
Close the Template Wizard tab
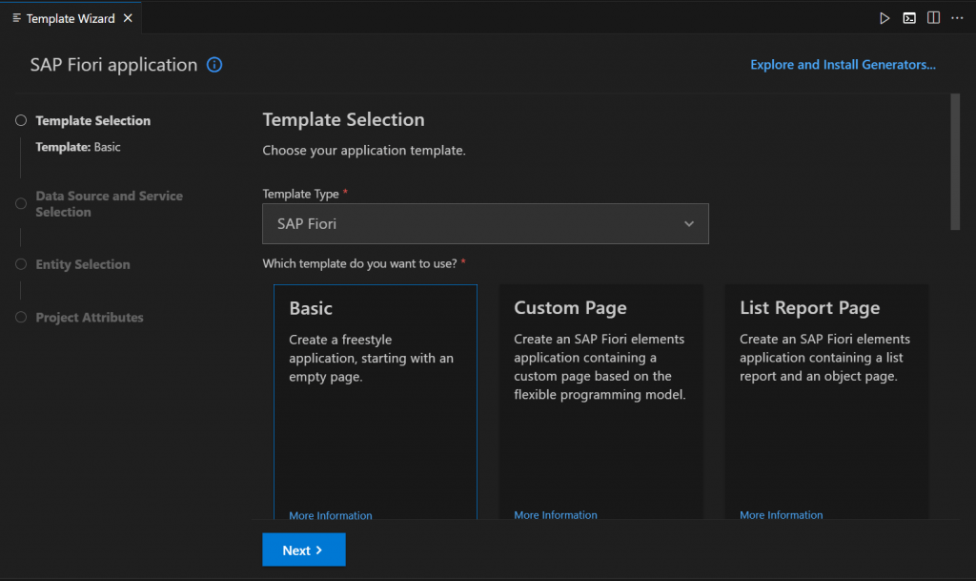[x=128, y=18]
